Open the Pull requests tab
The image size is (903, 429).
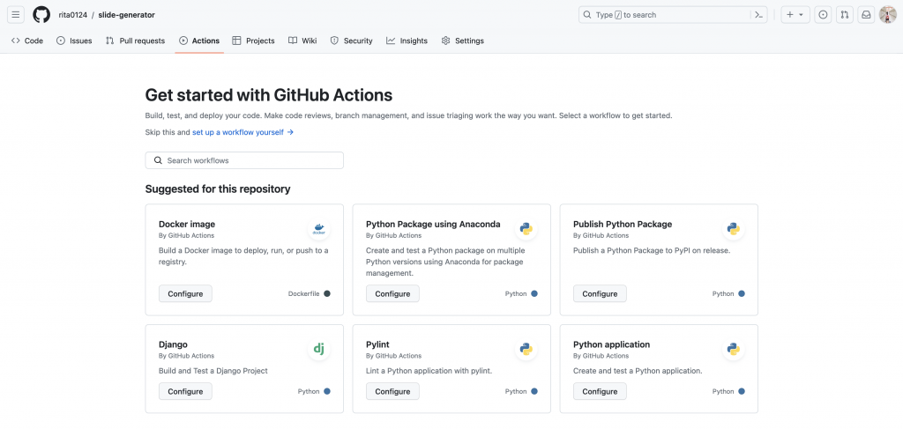pos(135,41)
